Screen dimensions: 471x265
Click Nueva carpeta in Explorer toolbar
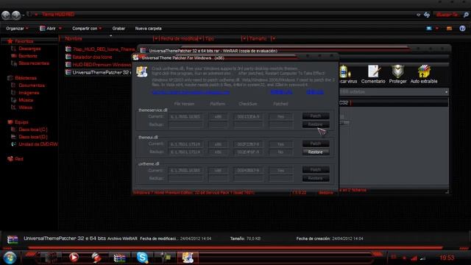tap(149, 28)
